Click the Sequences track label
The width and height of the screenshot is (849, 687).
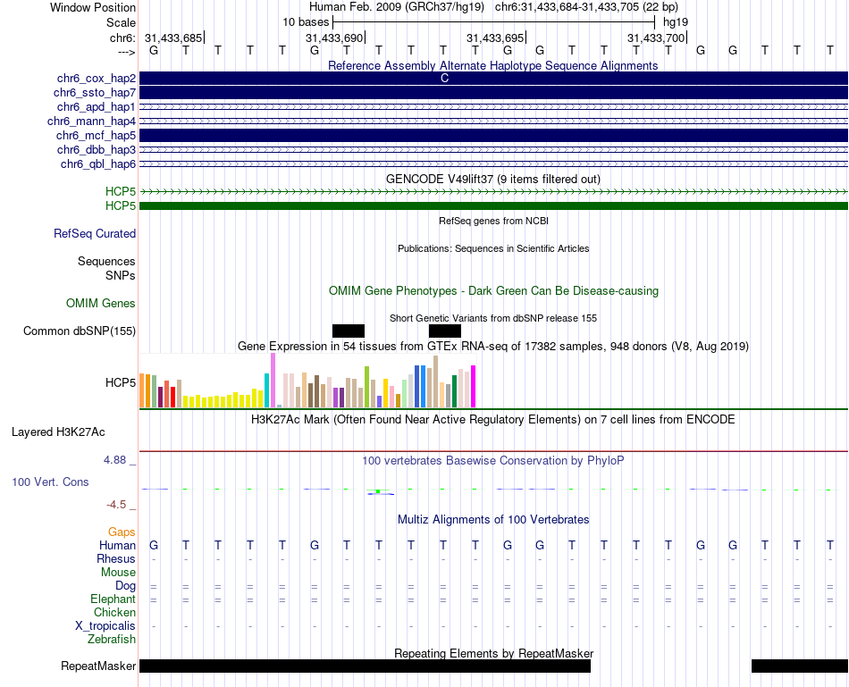click(x=106, y=261)
